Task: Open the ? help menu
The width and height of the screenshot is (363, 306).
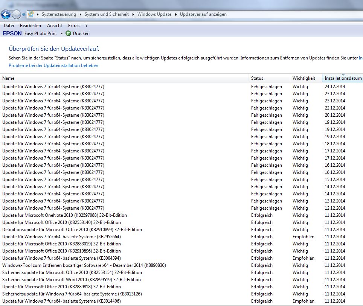Action: tap(86, 26)
